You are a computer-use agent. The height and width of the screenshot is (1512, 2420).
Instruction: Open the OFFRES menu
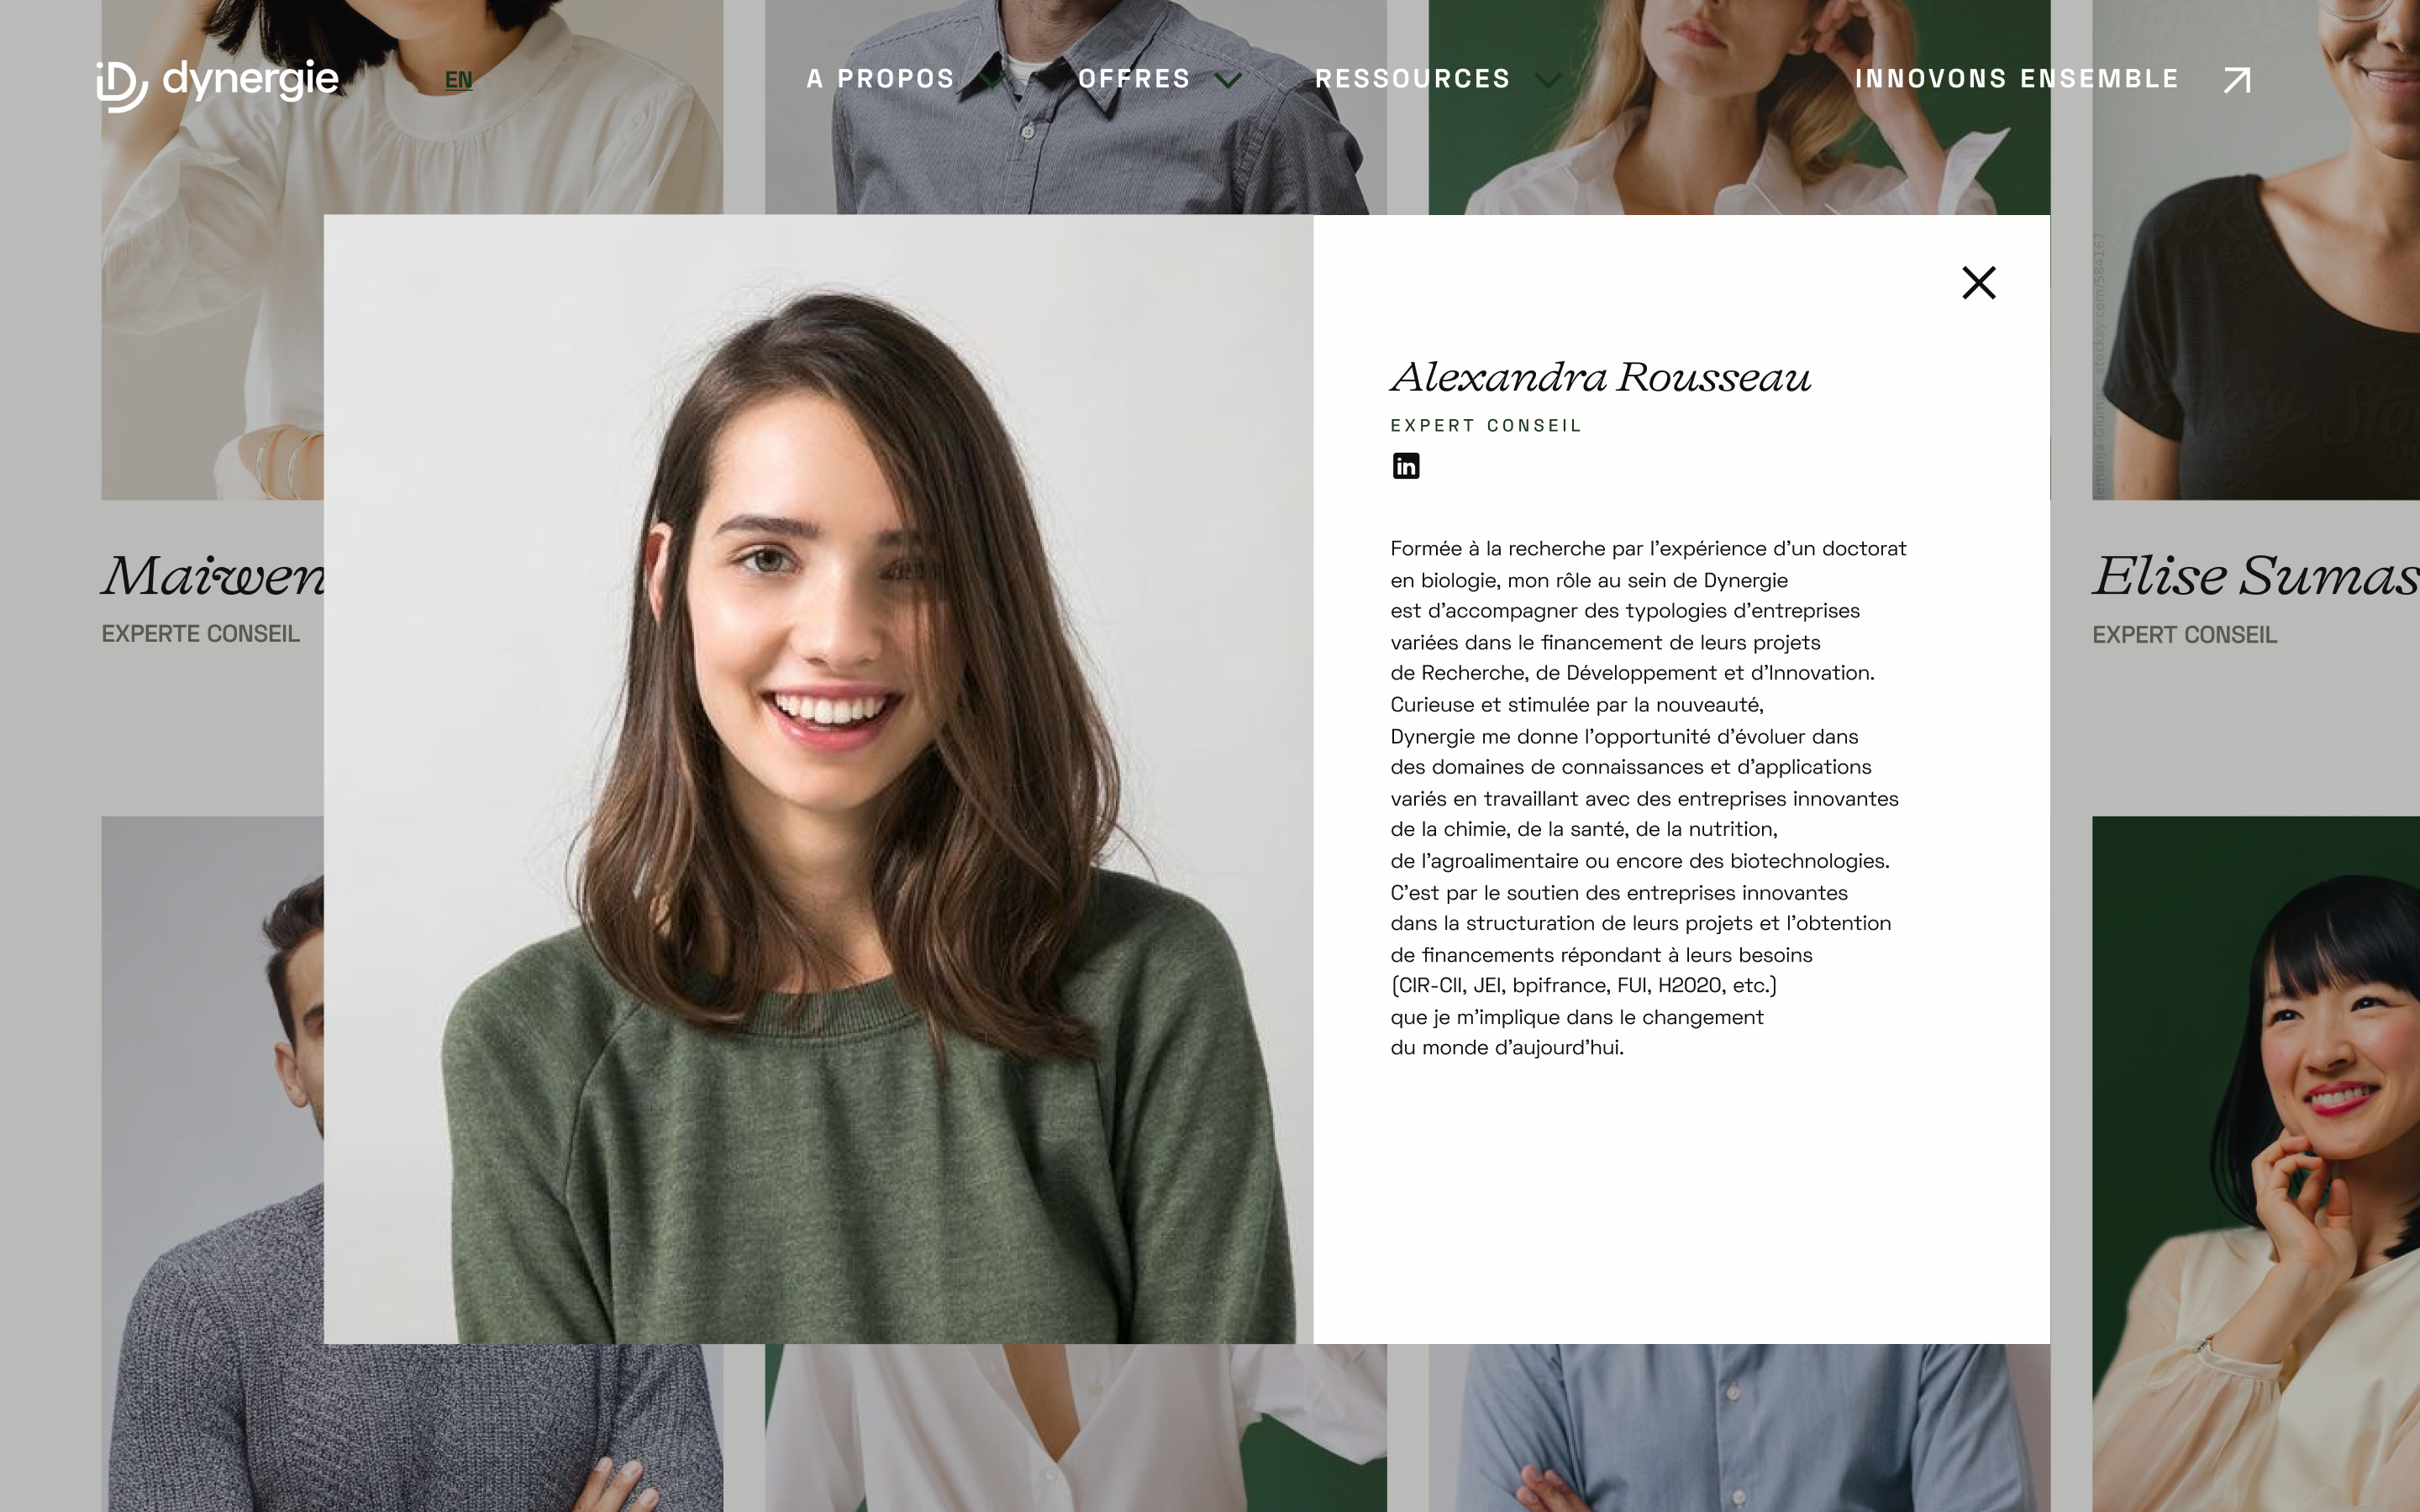point(1134,79)
